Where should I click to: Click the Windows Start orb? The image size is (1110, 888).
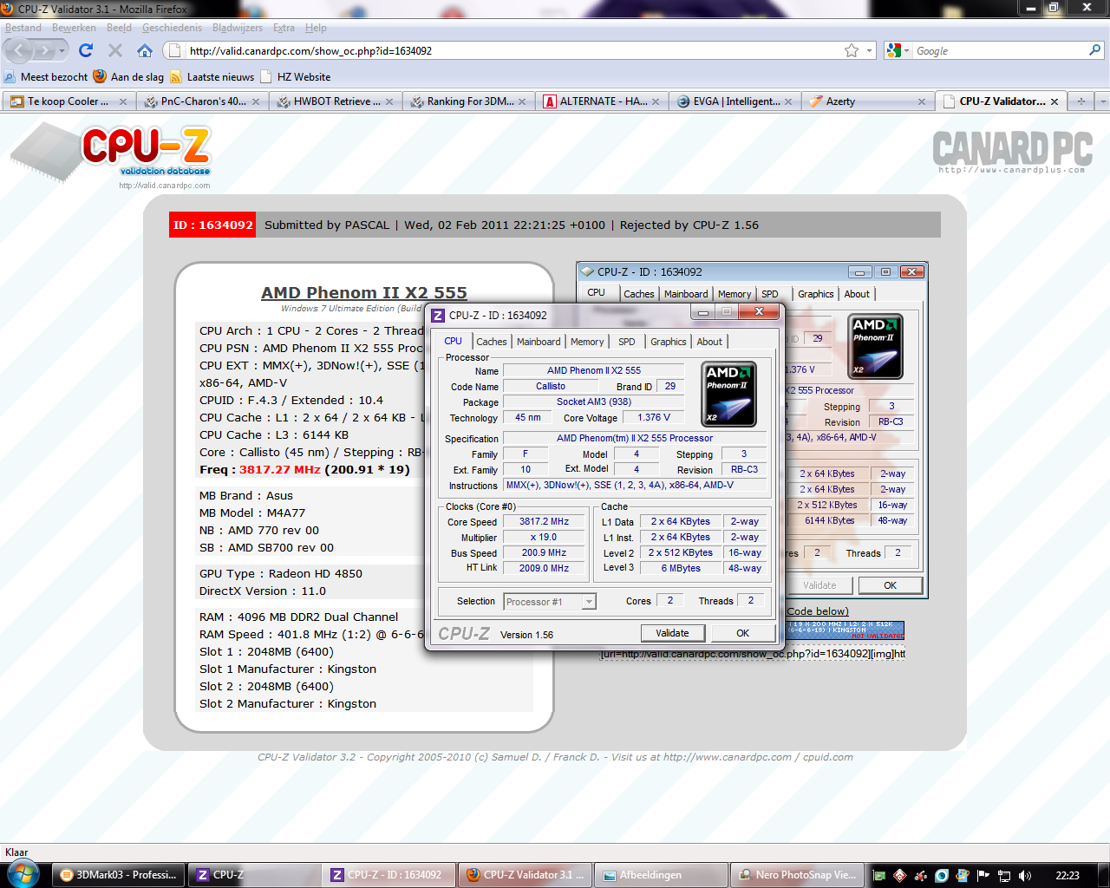(x=23, y=873)
